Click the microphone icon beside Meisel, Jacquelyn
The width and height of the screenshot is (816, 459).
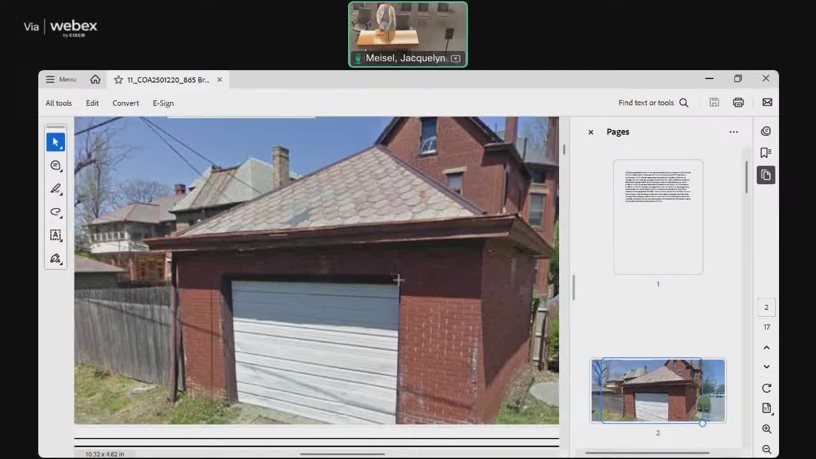[x=358, y=58]
